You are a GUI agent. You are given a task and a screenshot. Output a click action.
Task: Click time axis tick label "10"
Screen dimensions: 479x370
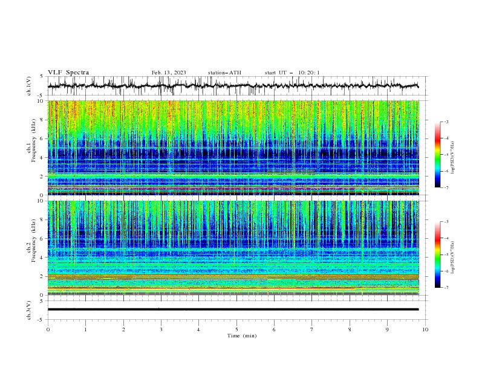point(425,329)
